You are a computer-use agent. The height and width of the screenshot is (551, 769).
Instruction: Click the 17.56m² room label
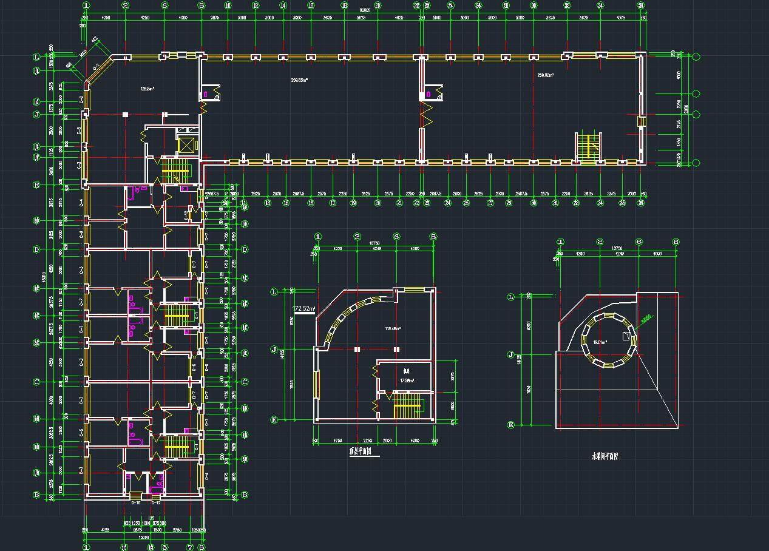pyautogui.click(x=406, y=380)
